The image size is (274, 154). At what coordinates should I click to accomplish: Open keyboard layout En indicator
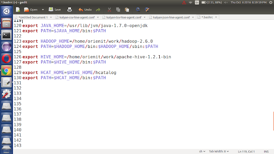pyautogui.click(x=197, y=3)
